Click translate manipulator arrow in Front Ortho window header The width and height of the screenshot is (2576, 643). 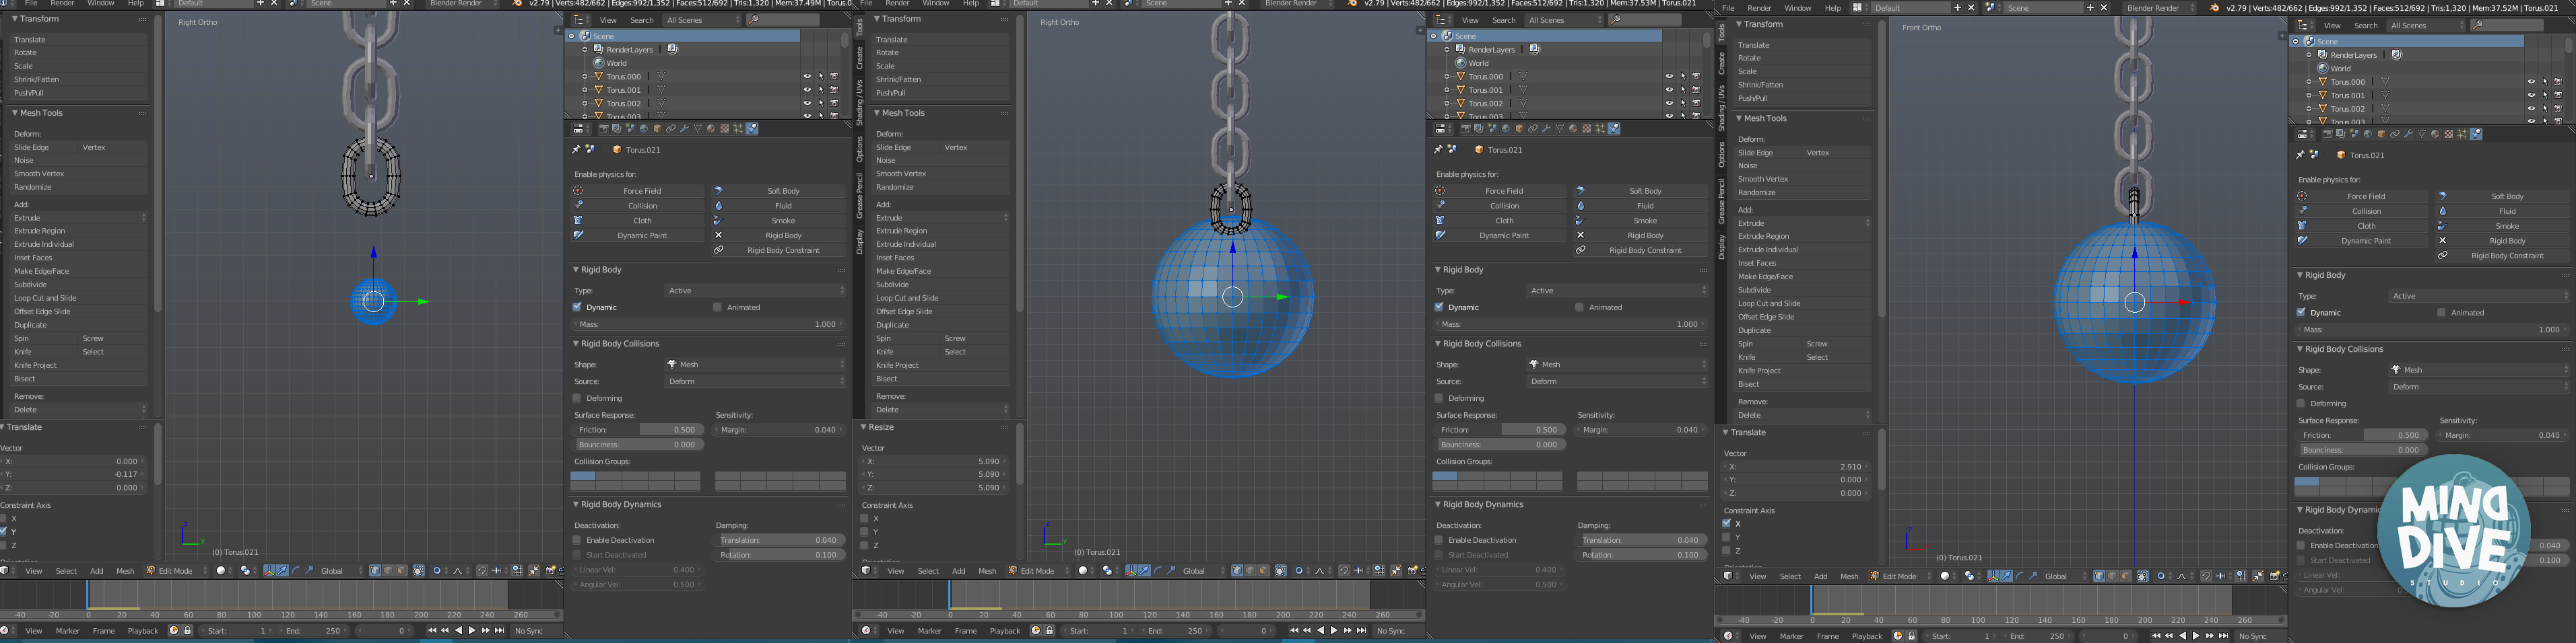pos(2006,576)
